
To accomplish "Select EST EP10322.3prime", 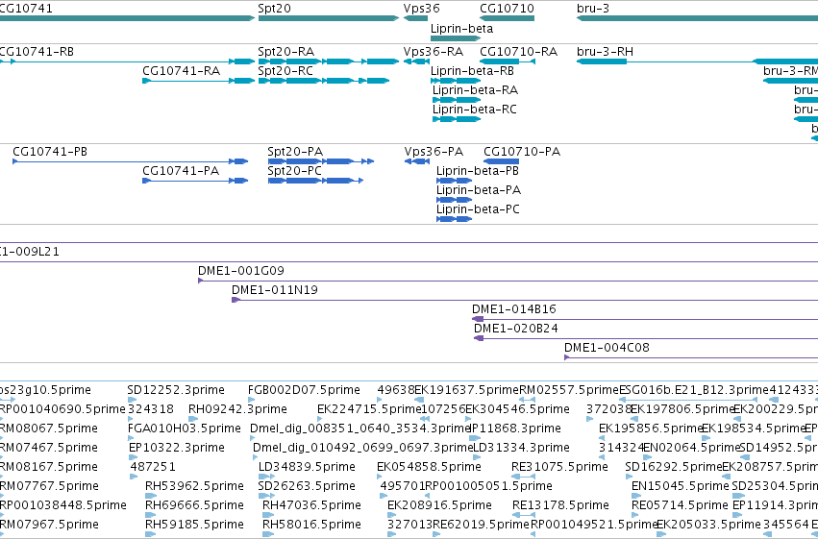I will pos(177,448).
